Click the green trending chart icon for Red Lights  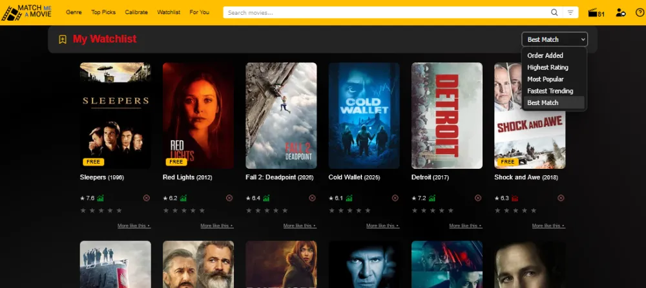(x=183, y=198)
